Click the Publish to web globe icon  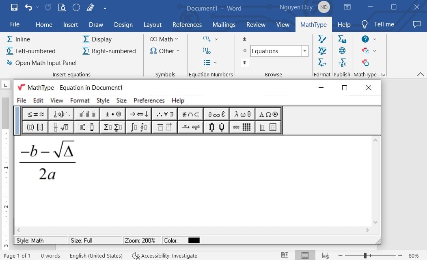[x=342, y=51]
